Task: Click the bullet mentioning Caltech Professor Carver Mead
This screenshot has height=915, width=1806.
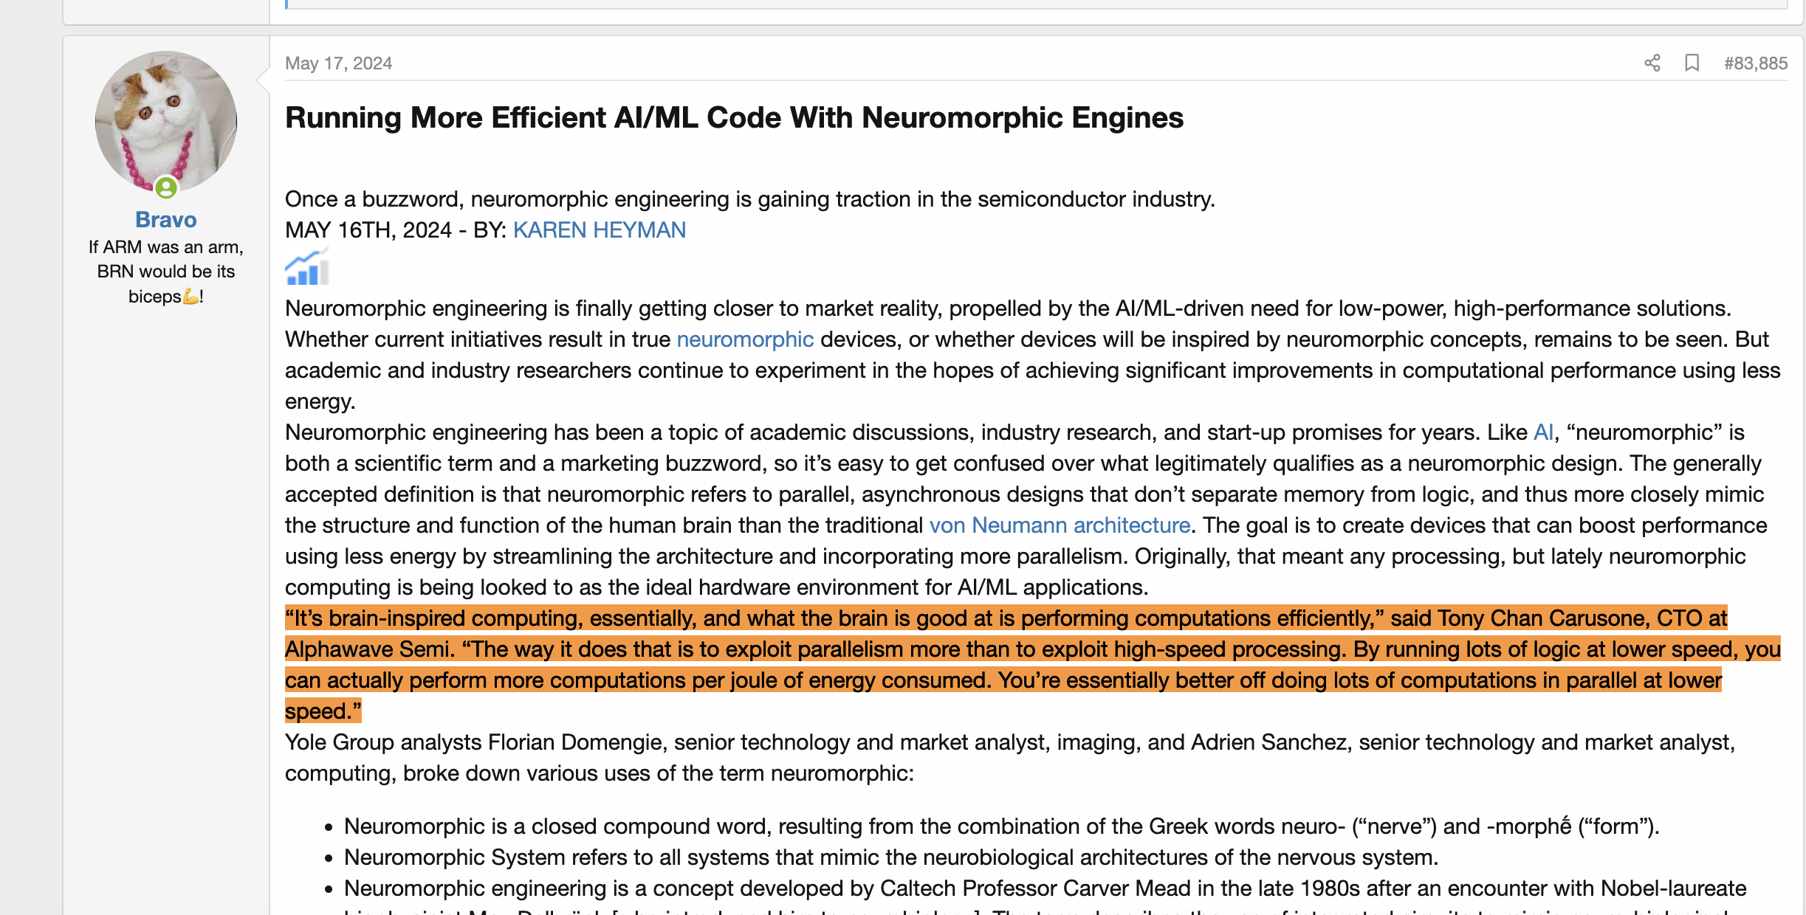Action: (x=1044, y=888)
